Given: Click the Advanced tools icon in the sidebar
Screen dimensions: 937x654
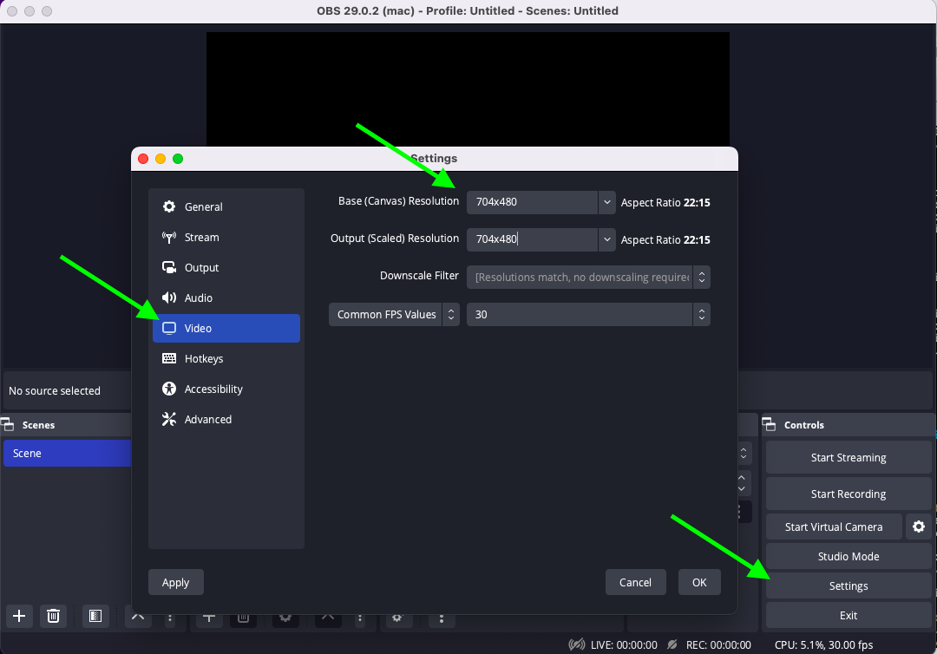Looking at the screenshot, I should click(x=169, y=419).
